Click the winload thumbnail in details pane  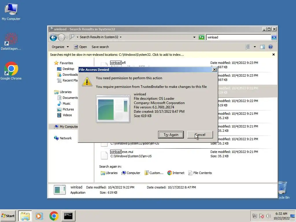[60, 190]
